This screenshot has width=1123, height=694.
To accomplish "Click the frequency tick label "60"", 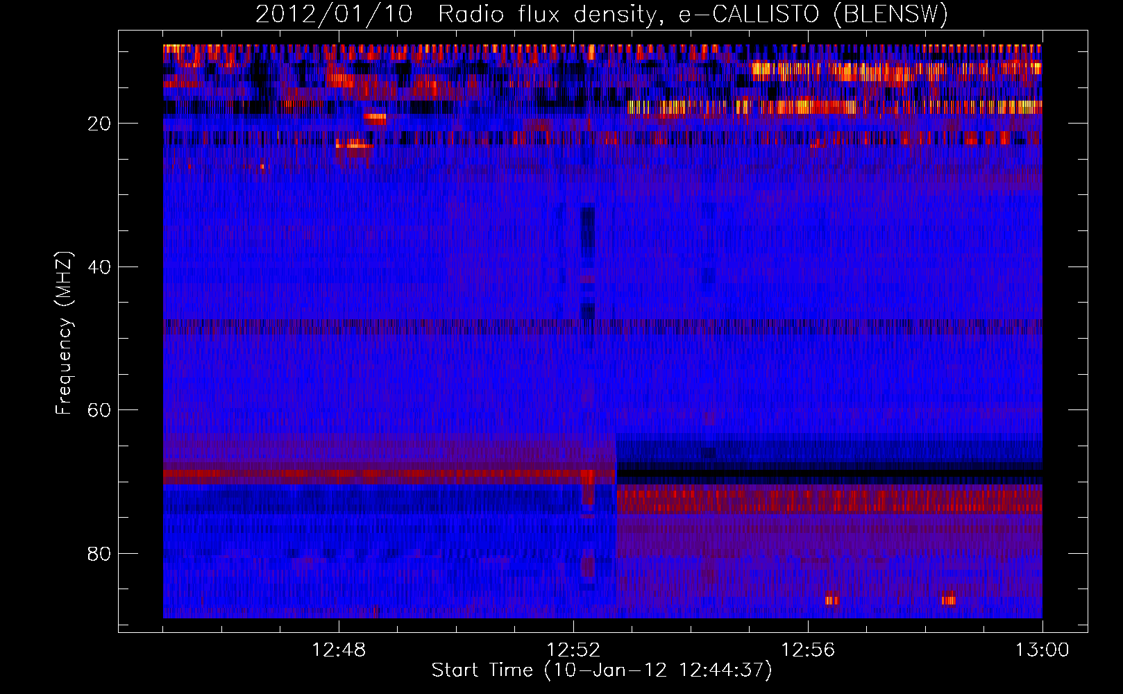I will (x=99, y=410).
